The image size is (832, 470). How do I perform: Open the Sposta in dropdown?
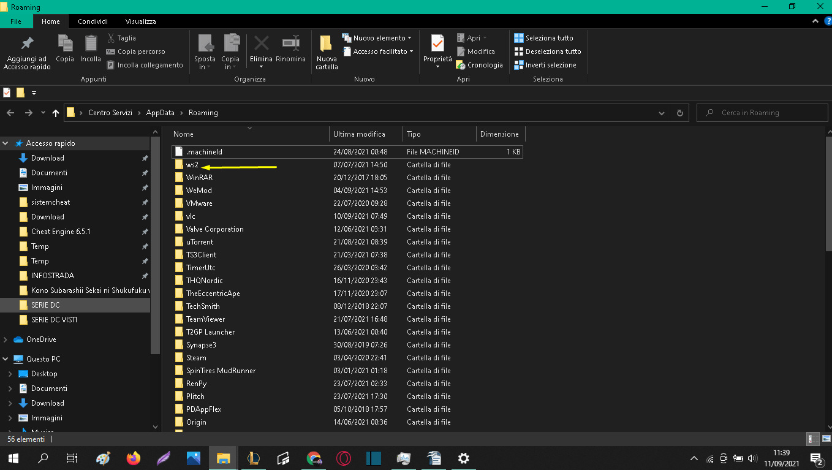pos(205,53)
